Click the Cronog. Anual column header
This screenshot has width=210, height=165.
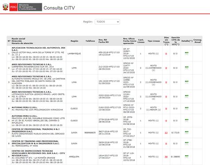198,41
